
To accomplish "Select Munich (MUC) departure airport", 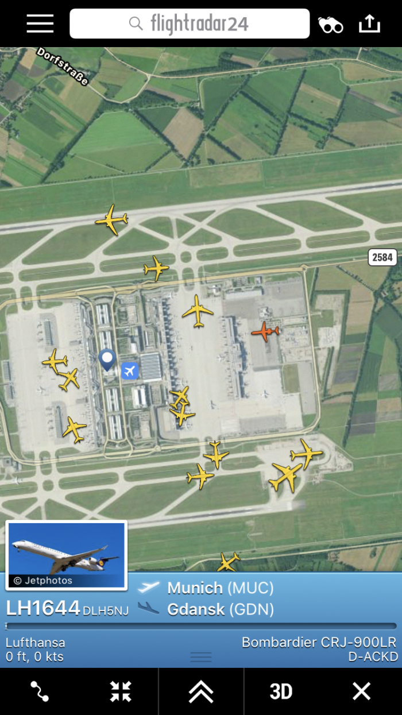I will [x=220, y=588].
